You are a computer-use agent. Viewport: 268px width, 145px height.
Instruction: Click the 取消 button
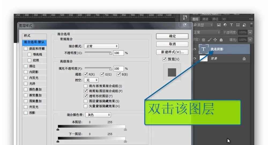click(172, 44)
